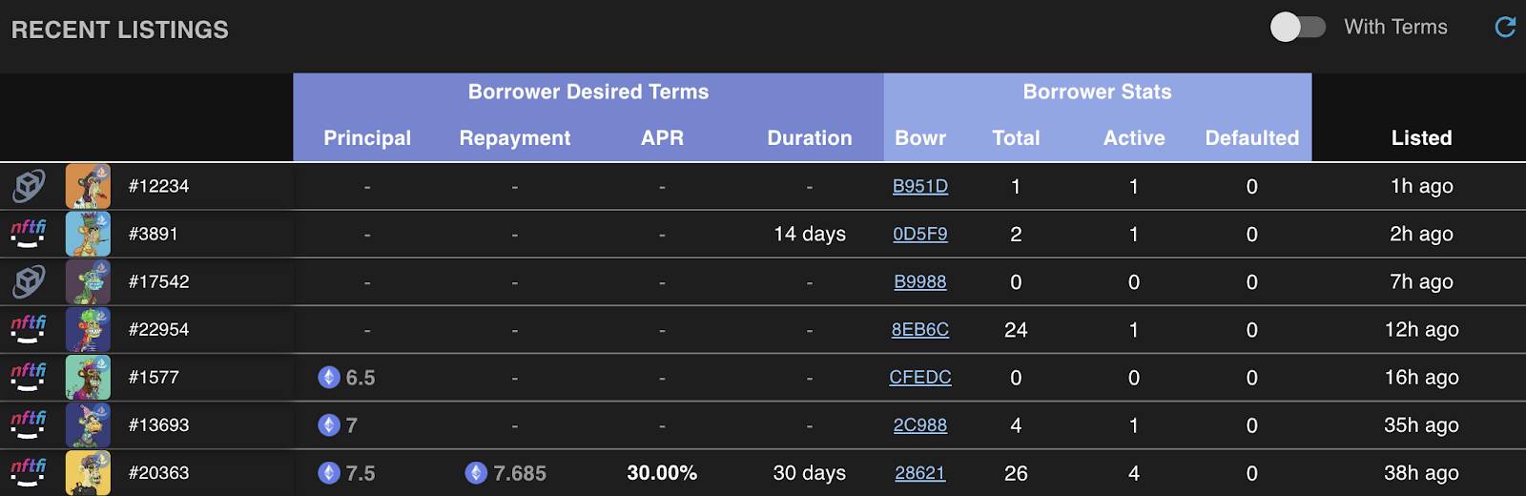This screenshot has width=1526, height=496.
Task: Click the cube platform icon for #12234
Action: (x=29, y=186)
